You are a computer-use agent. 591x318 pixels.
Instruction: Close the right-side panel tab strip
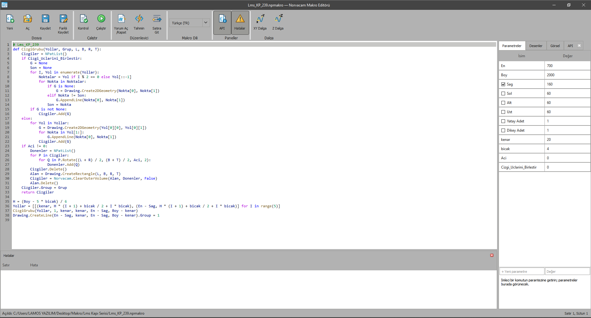click(579, 46)
